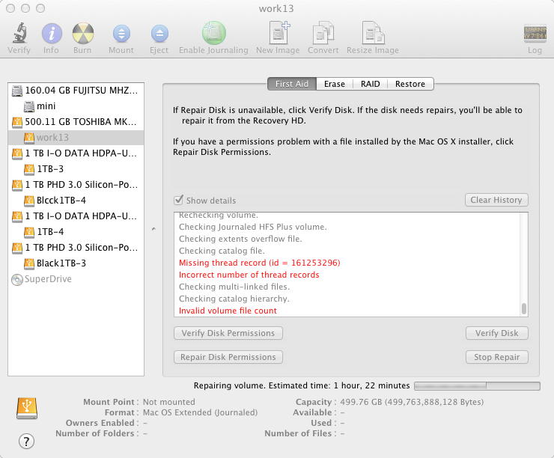Click 'Incorrect number of thread records' line

pos(249,275)
